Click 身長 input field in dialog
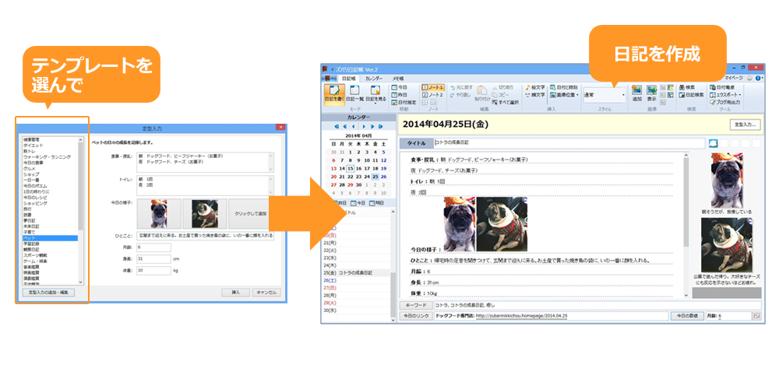This screenshot has width=779, height=389. (153, 259)
